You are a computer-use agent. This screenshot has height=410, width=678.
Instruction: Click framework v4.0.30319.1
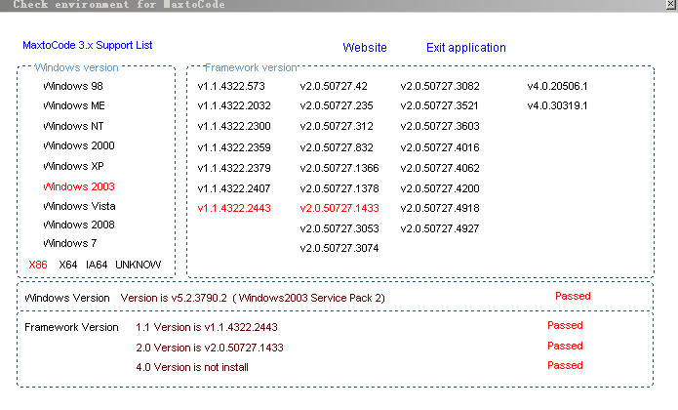pyautogui.click(x=557, y=105)
